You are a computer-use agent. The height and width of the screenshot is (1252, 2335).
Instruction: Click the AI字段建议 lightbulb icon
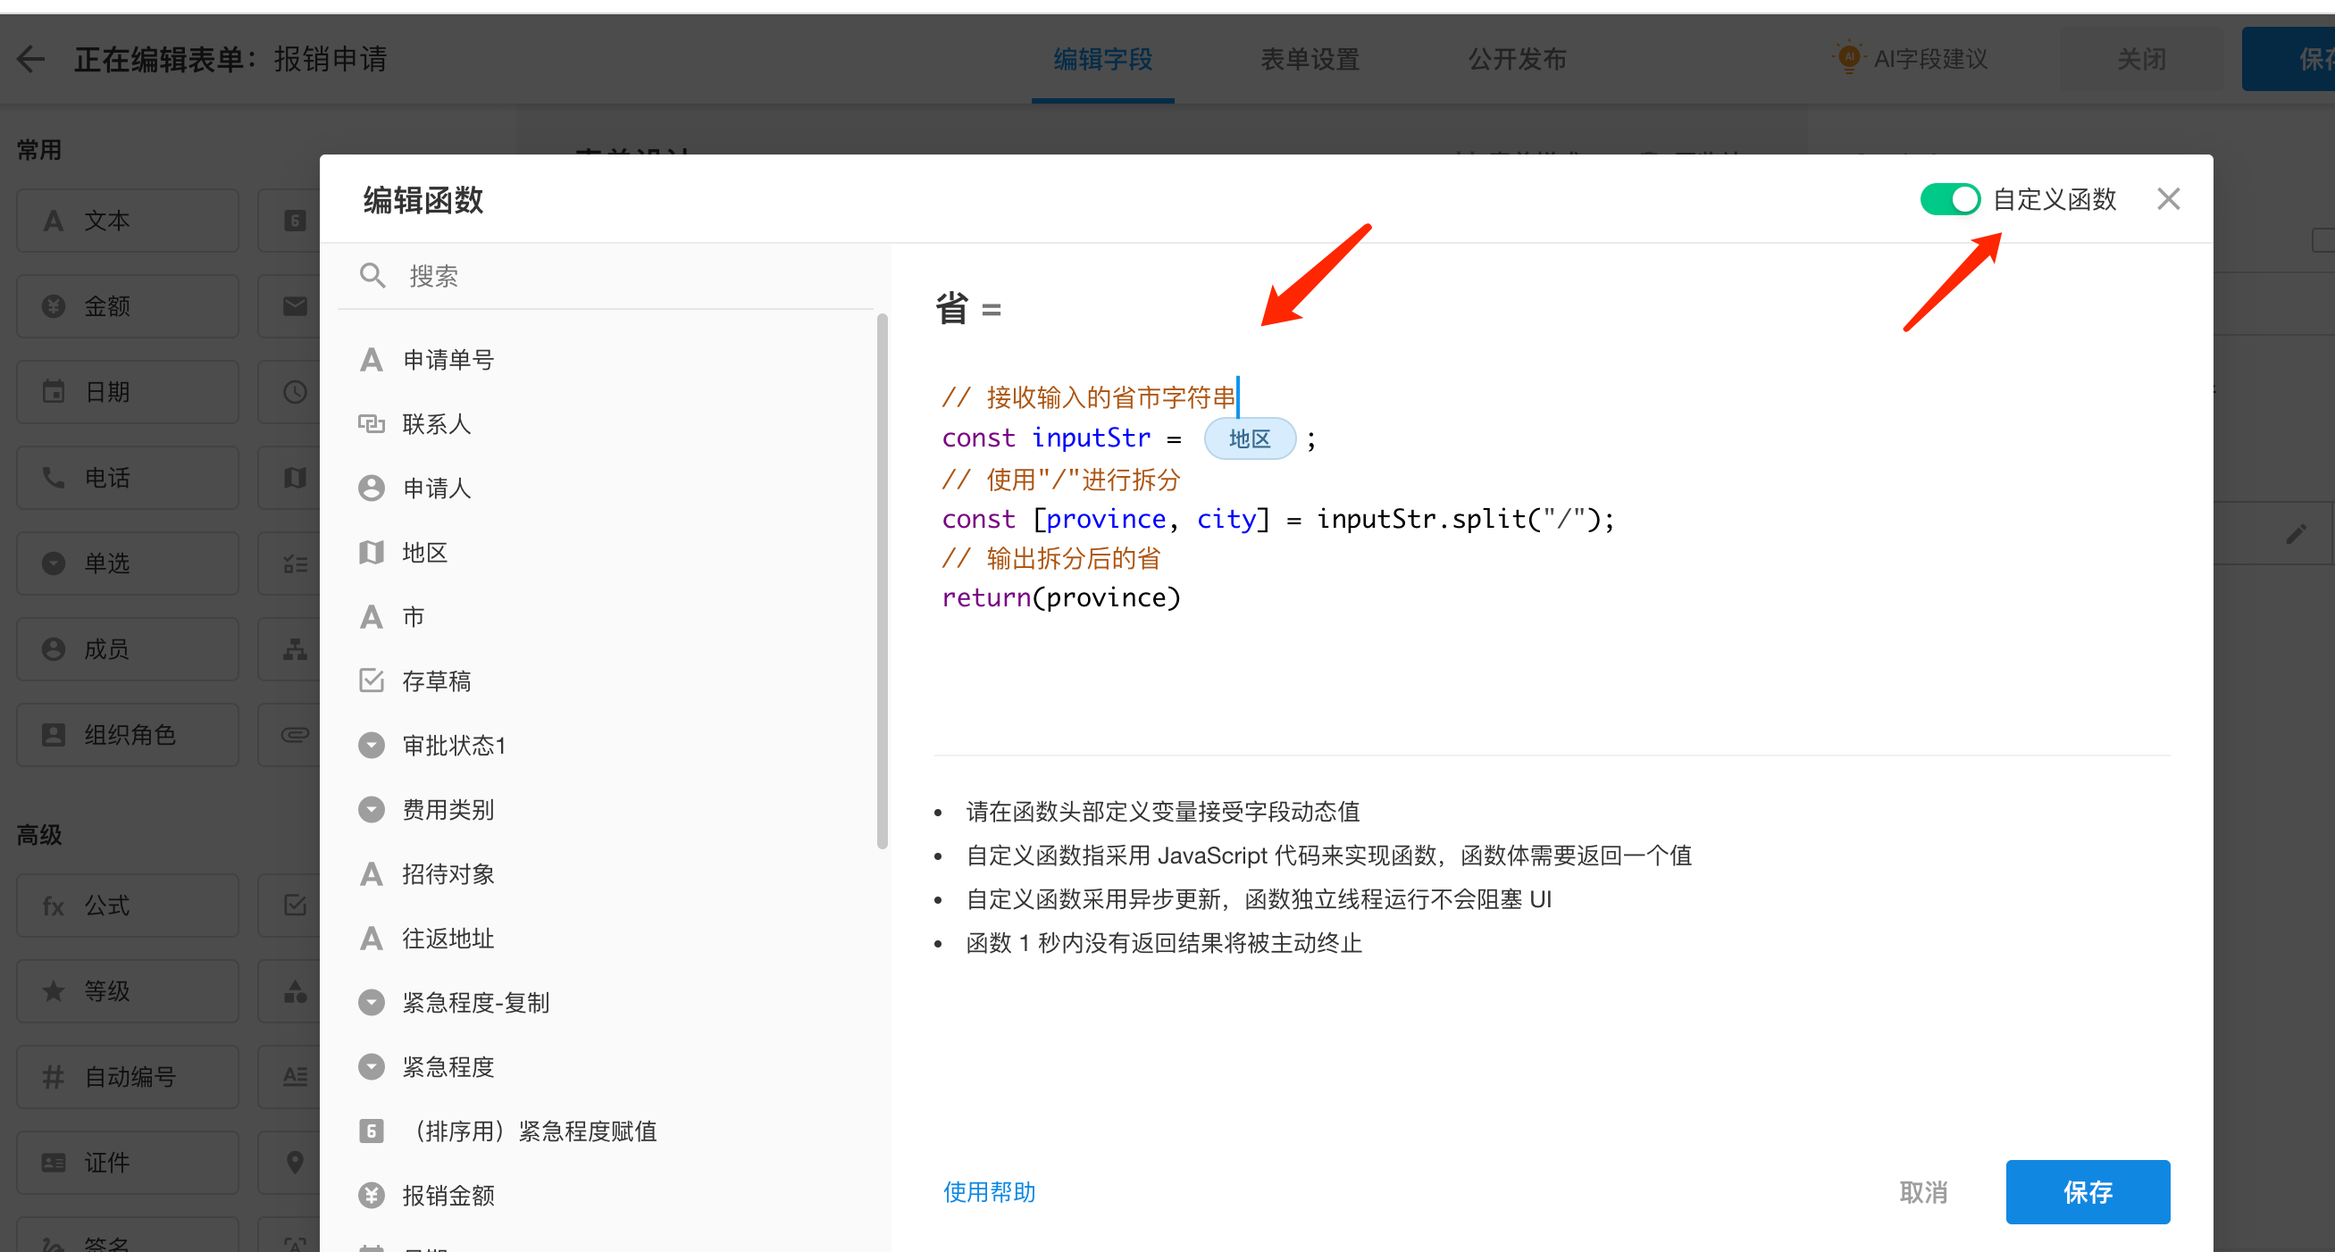pyautogui.click(x=1848, y=57)
